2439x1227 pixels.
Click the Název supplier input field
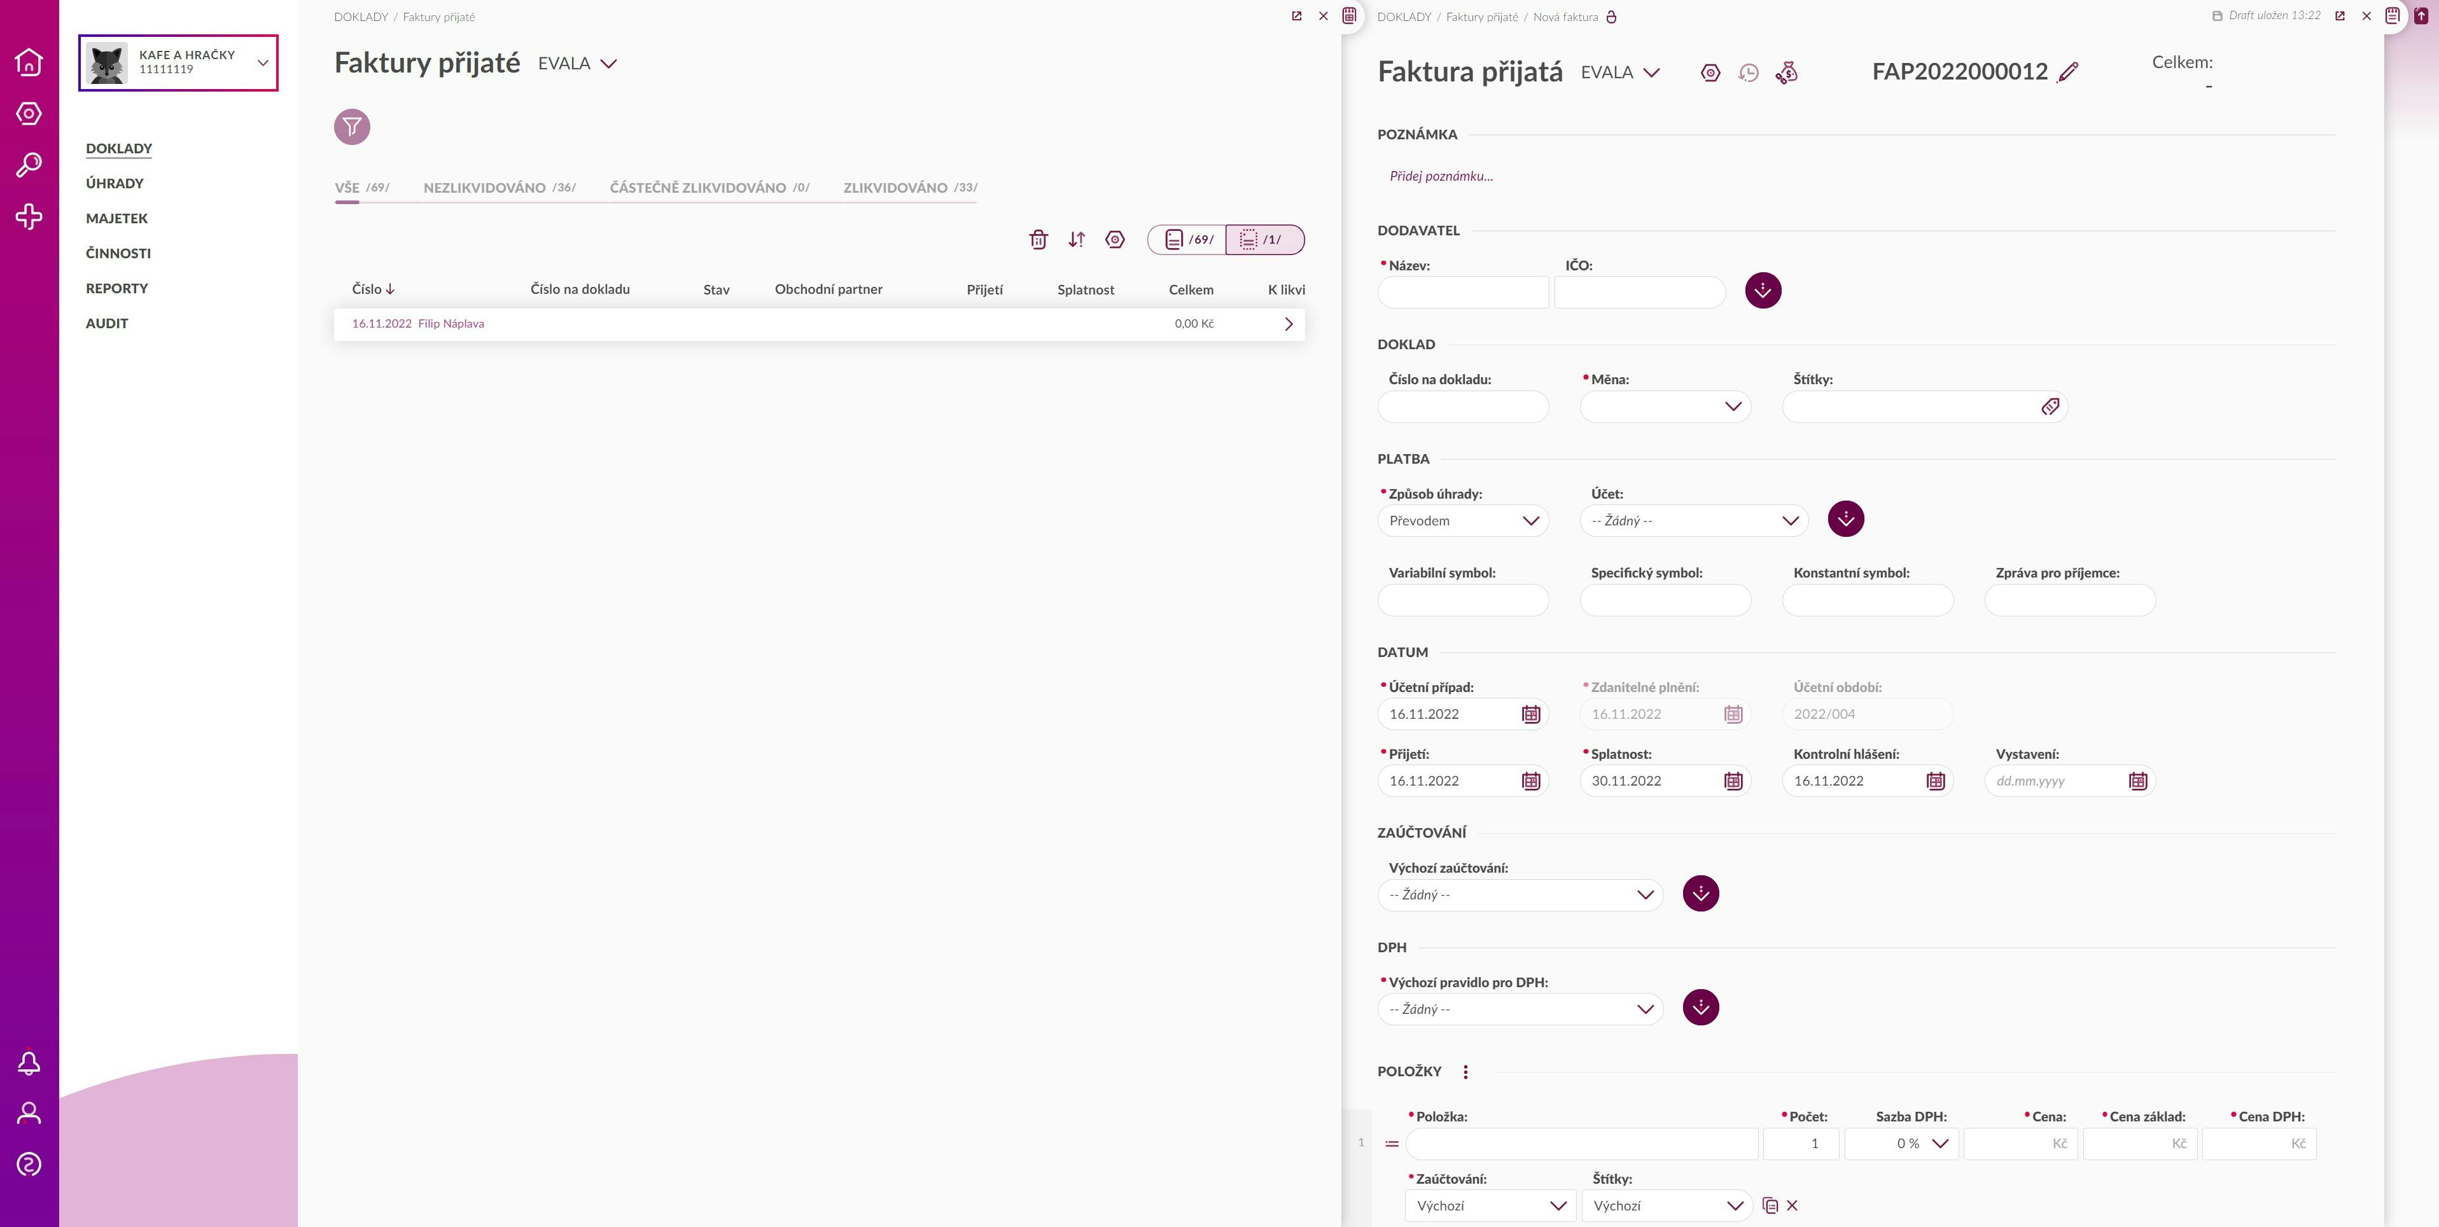[x=1463, y=293]
